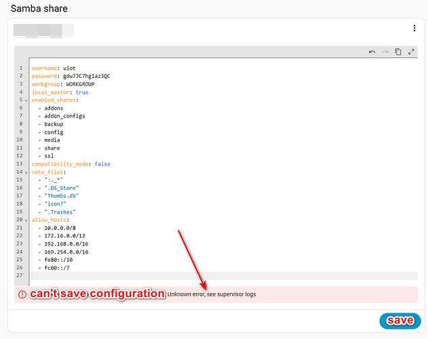Expand the editor to fullscreen
The image size is (428, 339).
pos(411,52)
